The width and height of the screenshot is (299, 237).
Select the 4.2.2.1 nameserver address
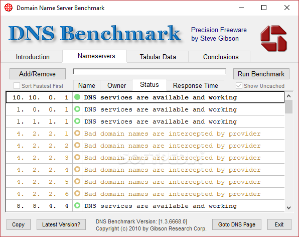(x=42, y=134)
